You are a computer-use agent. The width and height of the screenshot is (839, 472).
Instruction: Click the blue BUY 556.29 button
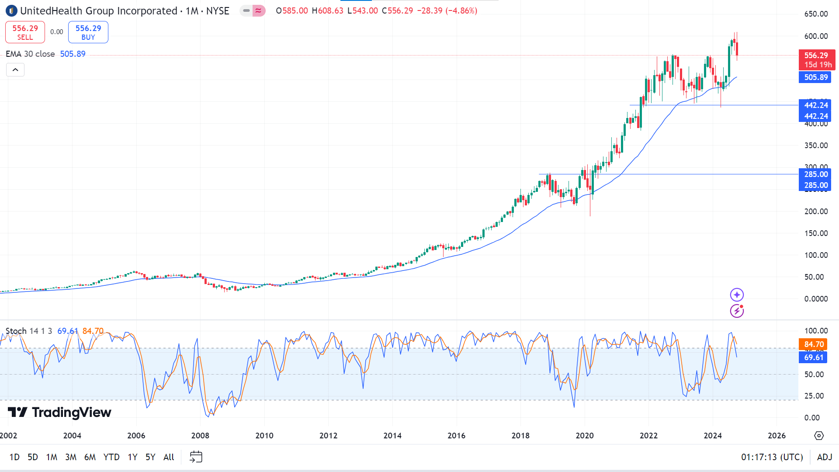pos(88,32)
